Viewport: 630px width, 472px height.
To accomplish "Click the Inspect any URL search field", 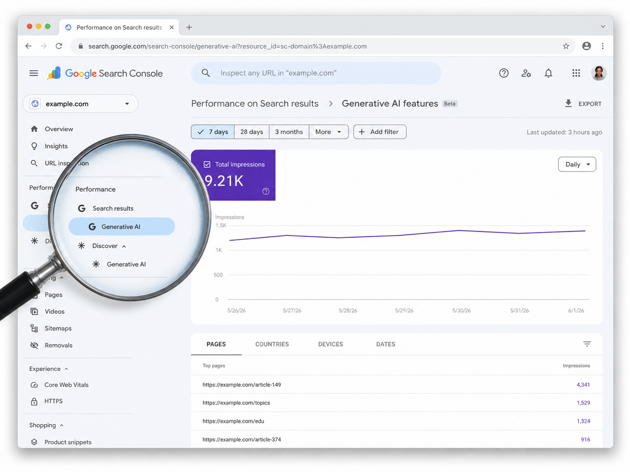I will pos(316,73).
